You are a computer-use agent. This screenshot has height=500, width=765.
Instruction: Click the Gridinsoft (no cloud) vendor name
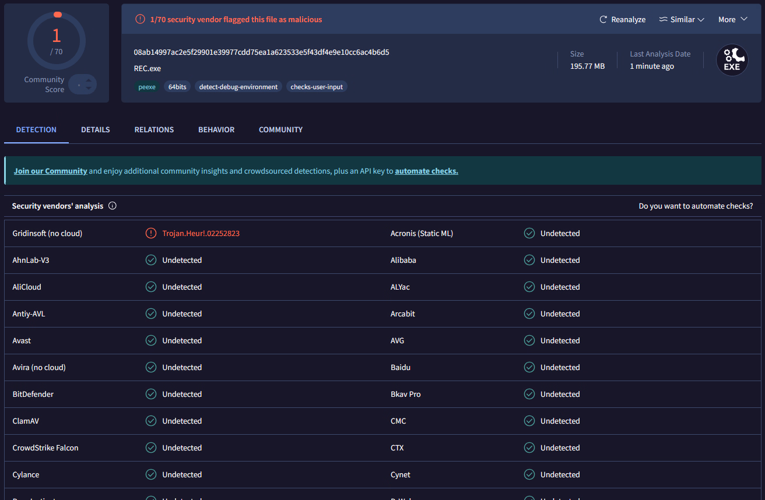[47, 233]
